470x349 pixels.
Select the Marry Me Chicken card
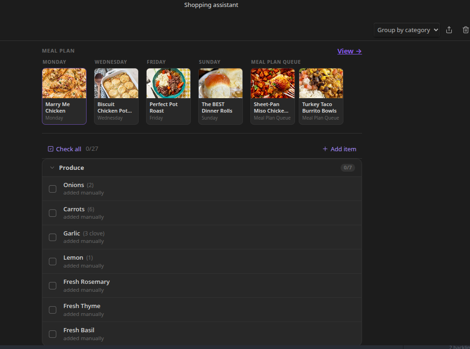click(x=64, y=96)
